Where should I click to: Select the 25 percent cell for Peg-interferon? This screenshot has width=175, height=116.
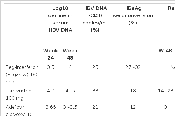pyautogui.click(x=95, y=67)
